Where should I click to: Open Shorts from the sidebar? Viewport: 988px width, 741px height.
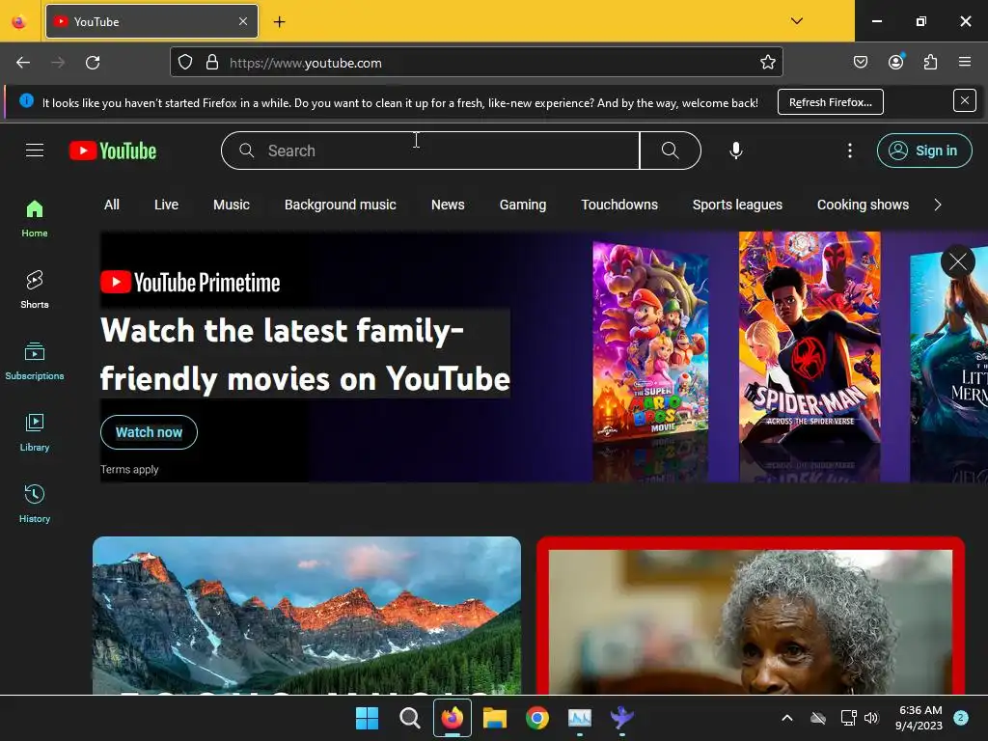point(35,289)
